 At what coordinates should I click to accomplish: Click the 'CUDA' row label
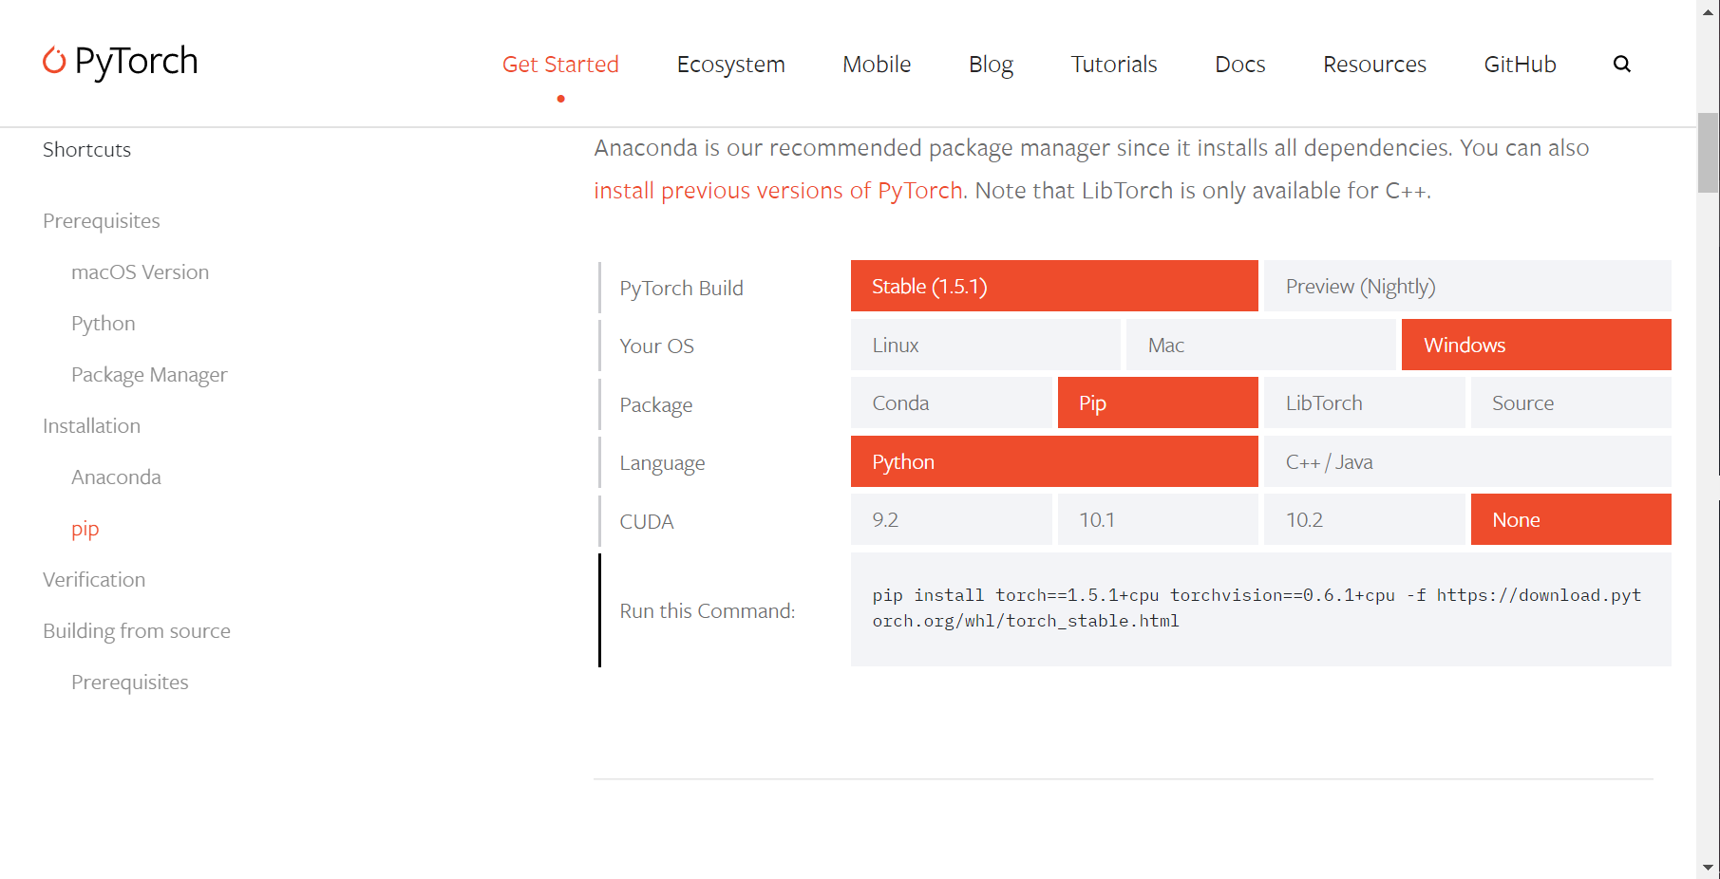click(647, 521)
